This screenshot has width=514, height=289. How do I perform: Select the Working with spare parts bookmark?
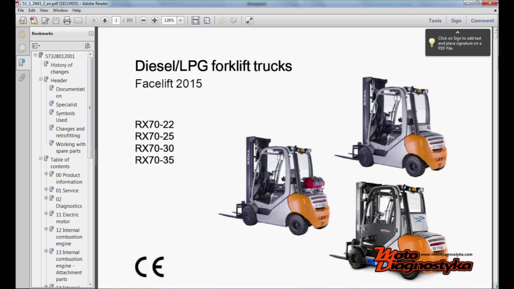[71, 147]
